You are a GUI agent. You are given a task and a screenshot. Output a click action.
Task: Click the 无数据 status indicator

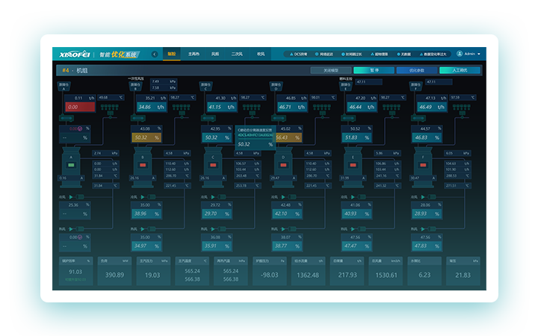[x=403, y=55]
